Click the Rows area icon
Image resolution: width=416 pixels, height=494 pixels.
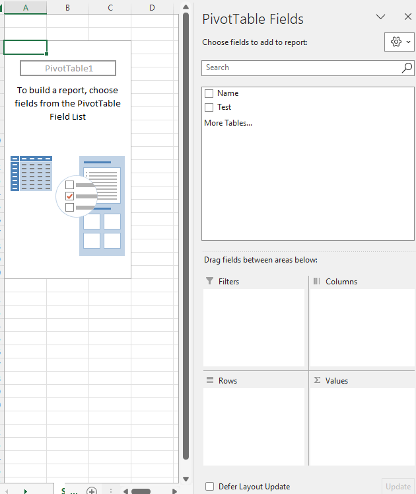[x=210, y=380]
